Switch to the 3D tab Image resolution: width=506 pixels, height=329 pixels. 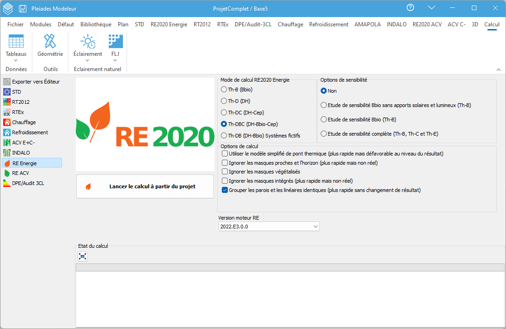click(475, 24)
